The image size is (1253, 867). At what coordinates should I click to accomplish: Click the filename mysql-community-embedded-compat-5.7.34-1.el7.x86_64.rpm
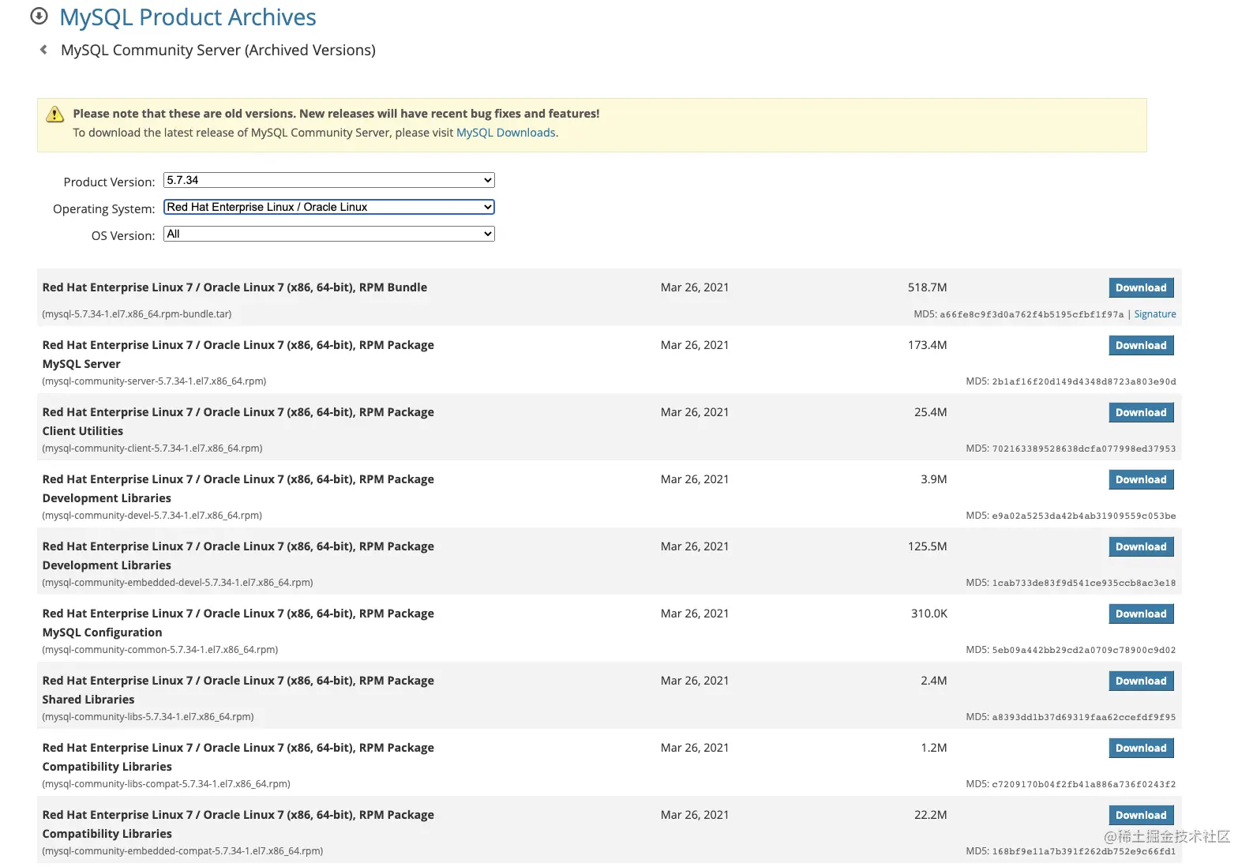coord(182,851)
